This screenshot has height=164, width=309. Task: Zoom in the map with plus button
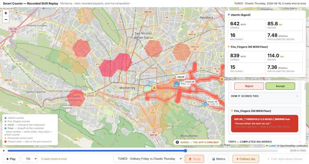tap(6, 13)
